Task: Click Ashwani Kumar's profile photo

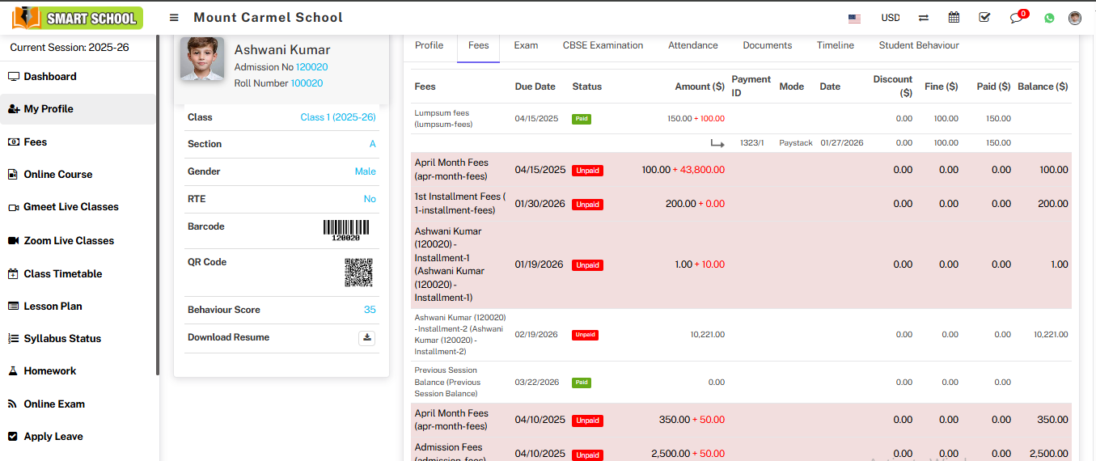Action: 202,59
